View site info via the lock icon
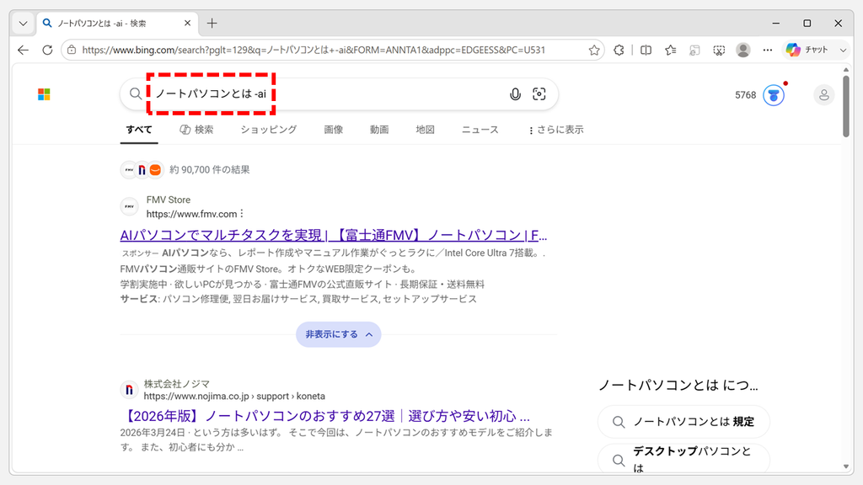 [x=72, y=50]
